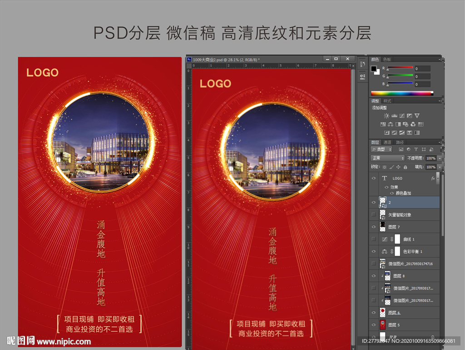465x350 pixels.
Task: Add a Posterize adjustment icon
Action: coord(395,133)
